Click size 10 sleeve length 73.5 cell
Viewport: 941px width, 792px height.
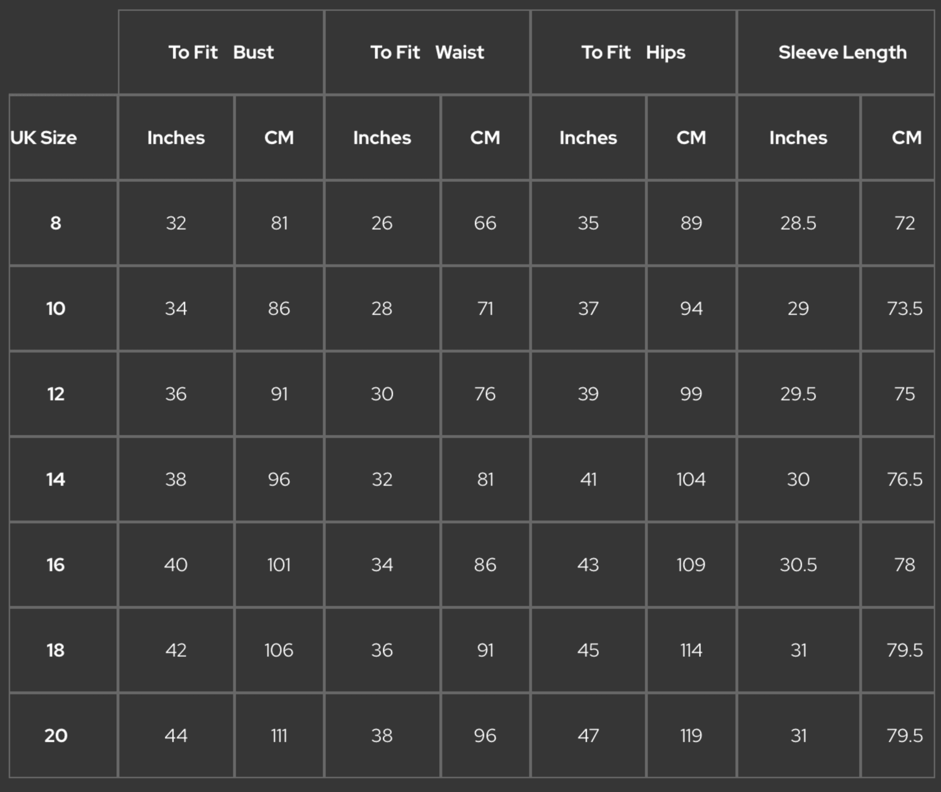(x=904, y=308)
